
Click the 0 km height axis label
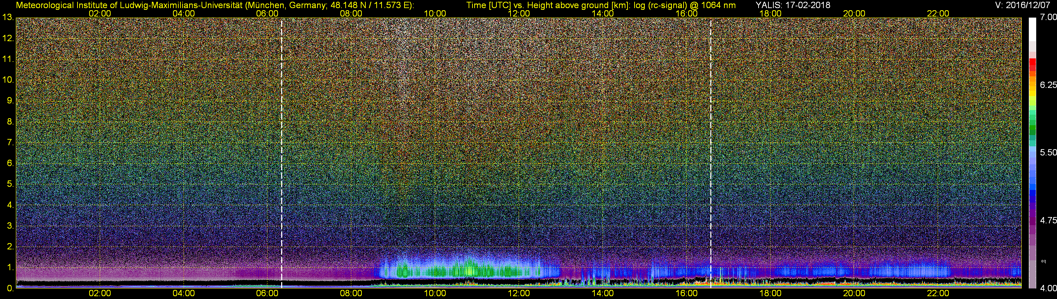(x=10, y=289)
